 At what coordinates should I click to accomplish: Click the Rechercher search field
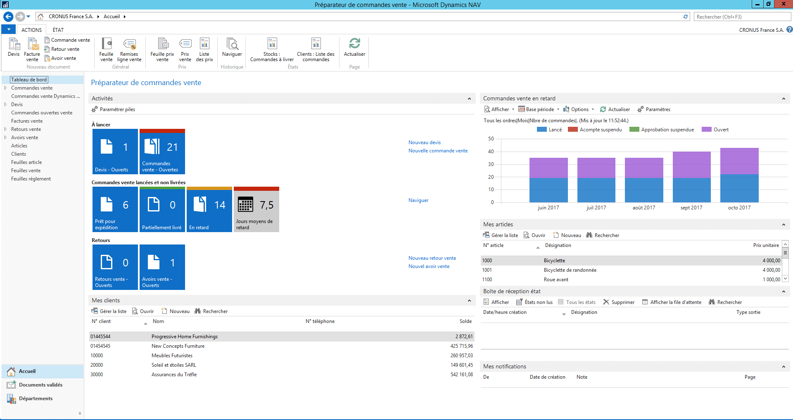pyautogui.click(x=742, y=17)
